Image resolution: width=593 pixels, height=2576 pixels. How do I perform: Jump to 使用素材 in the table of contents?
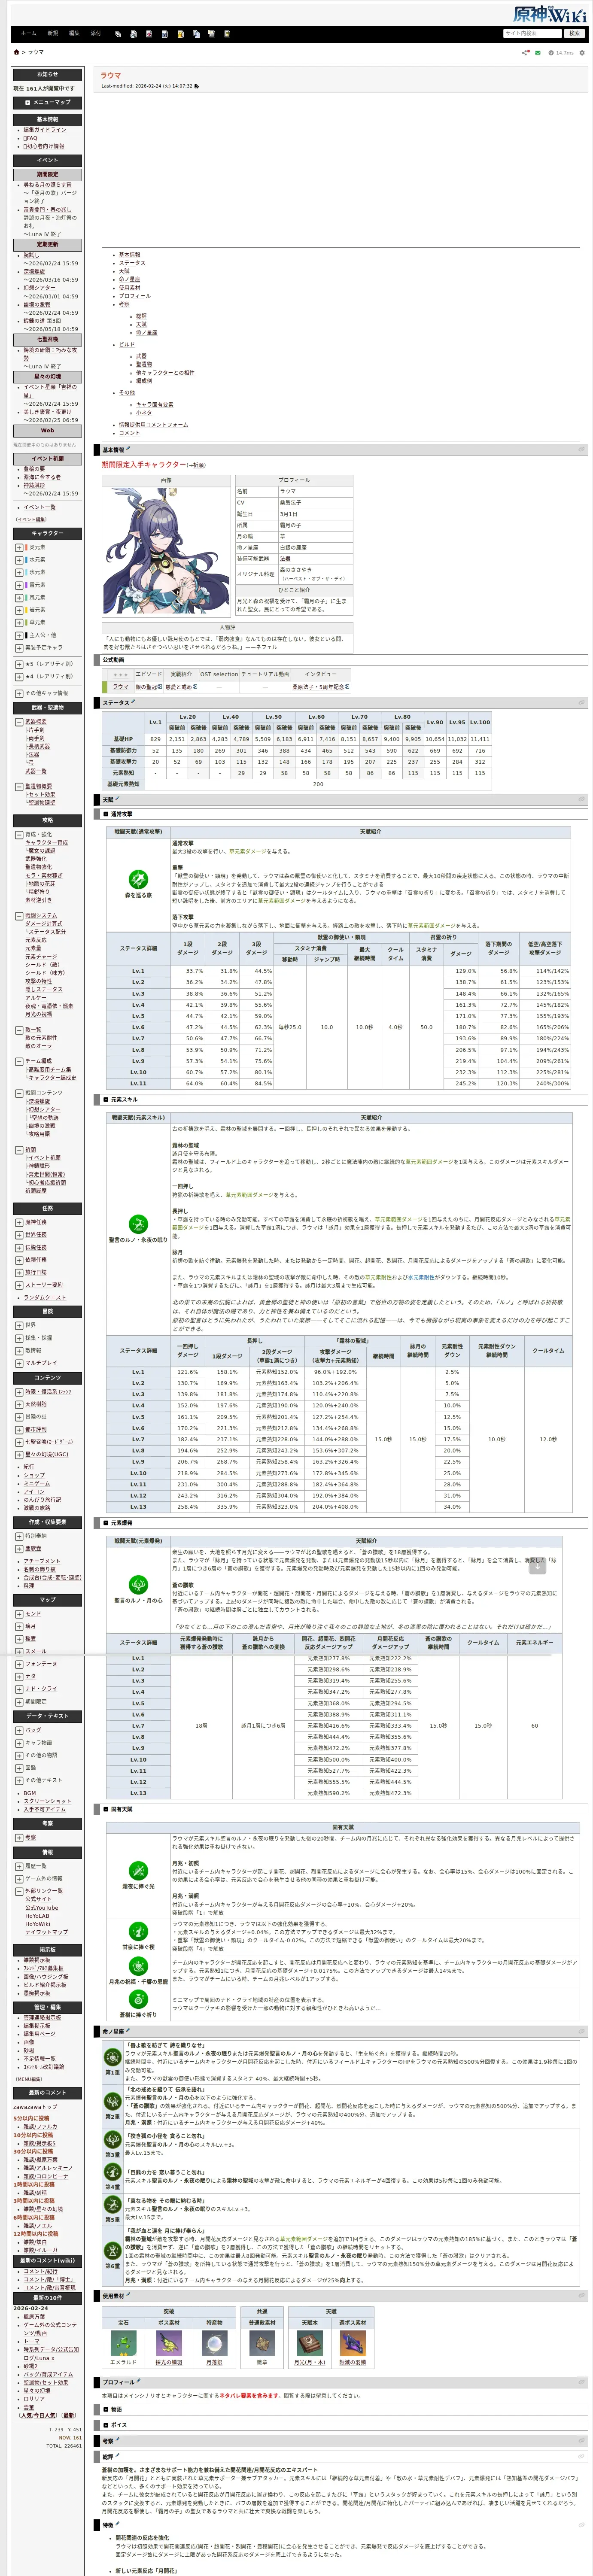click(x=130, y=288)
